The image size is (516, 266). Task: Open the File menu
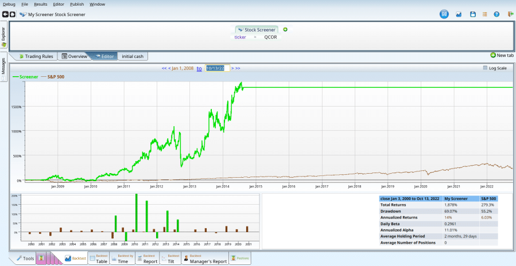coord(25,4)
